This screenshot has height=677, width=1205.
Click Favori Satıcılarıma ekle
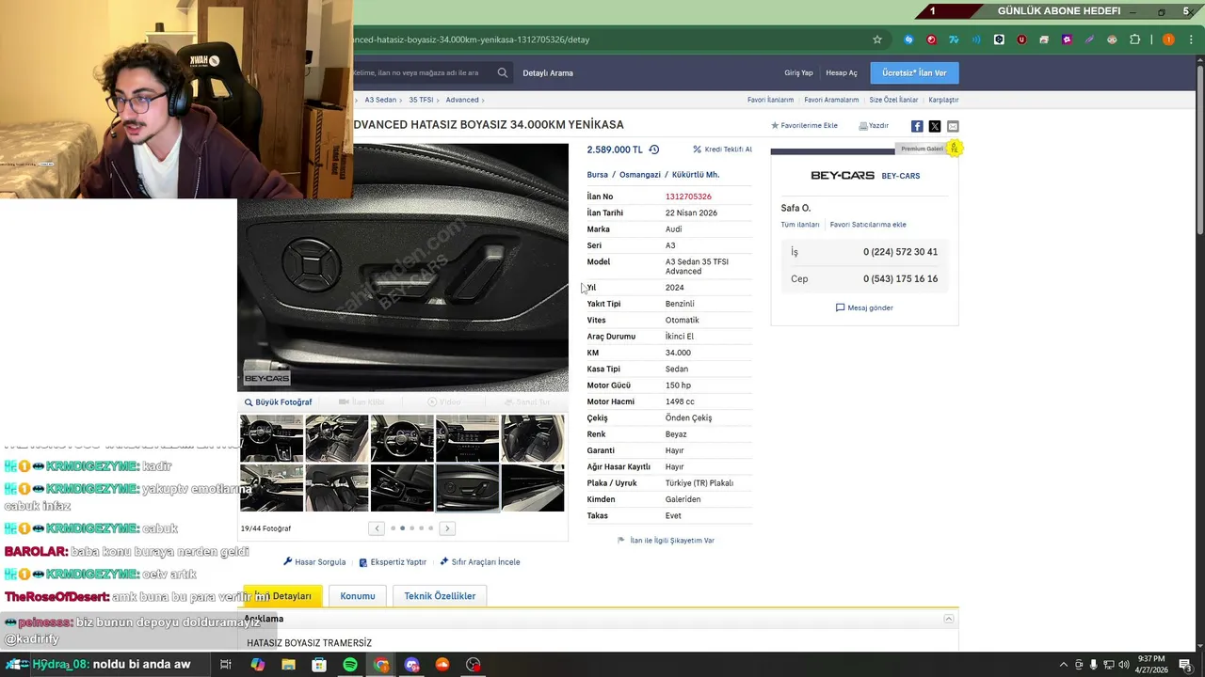coord(868,225)
